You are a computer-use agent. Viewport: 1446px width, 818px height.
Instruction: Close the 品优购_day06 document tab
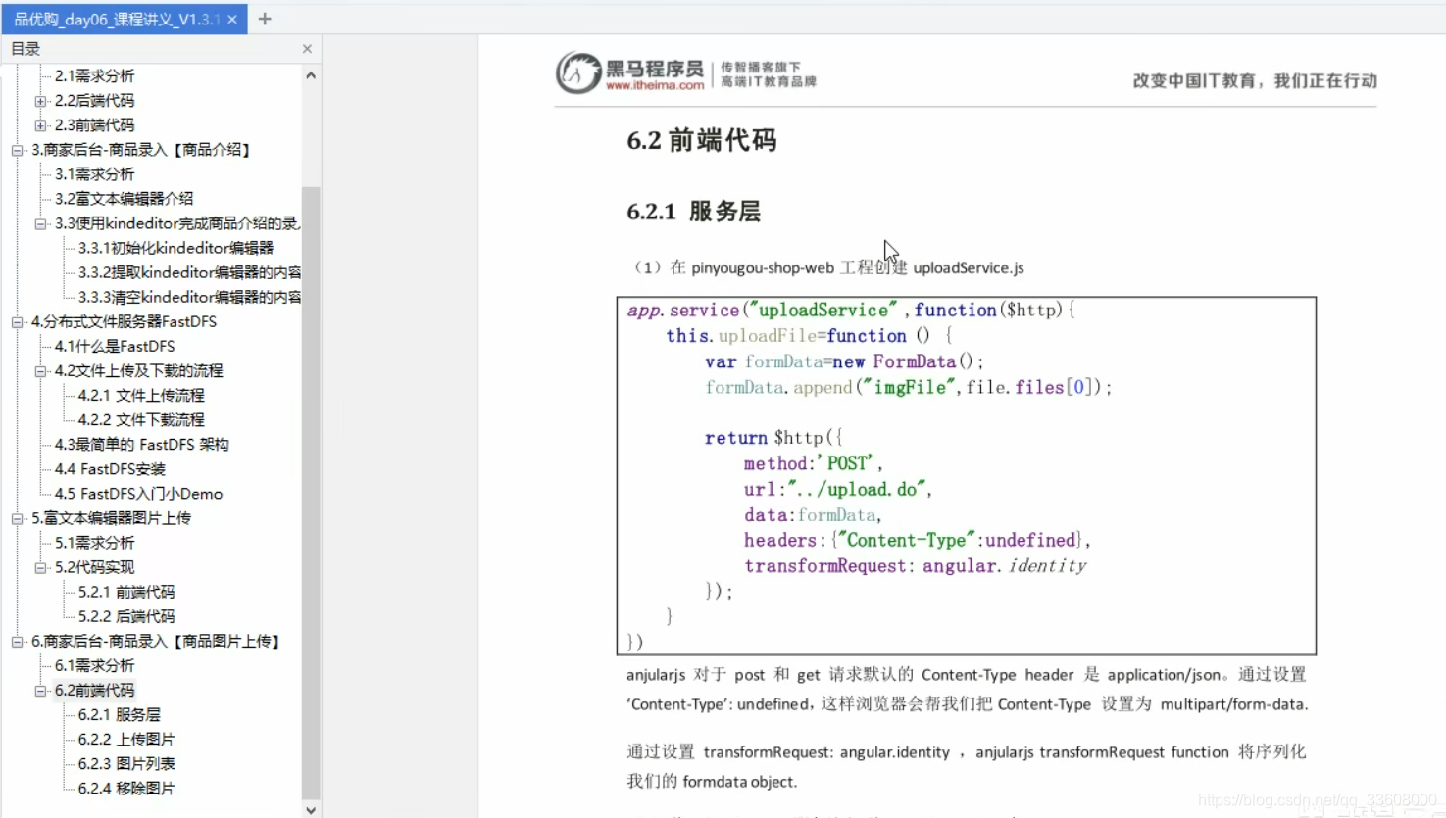tap(232, 19)
